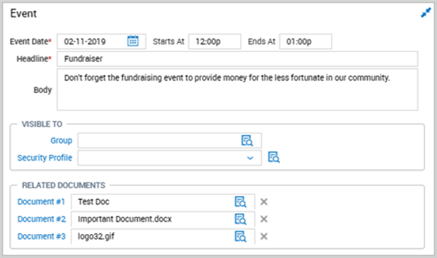Open the Document #3 link
This screenshot has height=258, width=437.
[42, 236]
